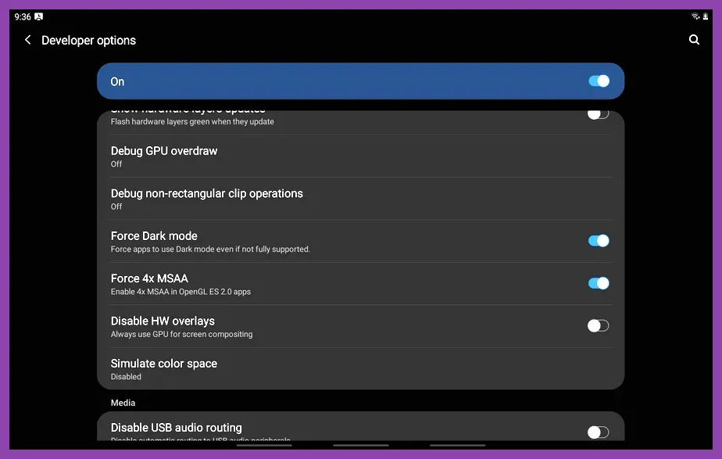Screen dimensions: 722x459
Task: Tap the center navigation gesture handle
Action: click(361, 446)
